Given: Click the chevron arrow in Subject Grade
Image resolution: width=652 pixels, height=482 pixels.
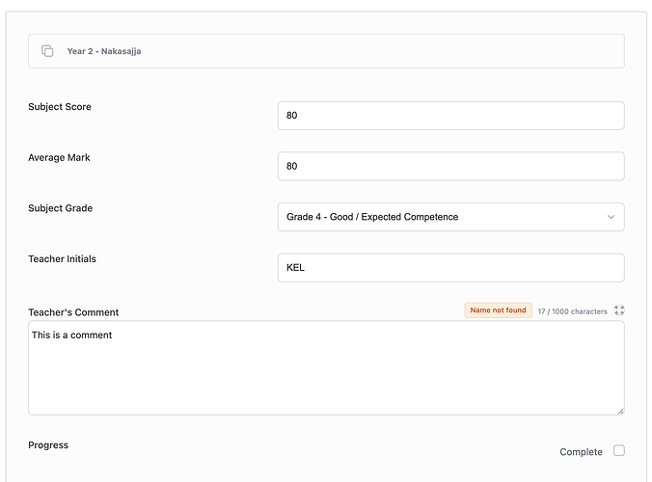Looking at the screenshot, I should click(x=611, y=217).
